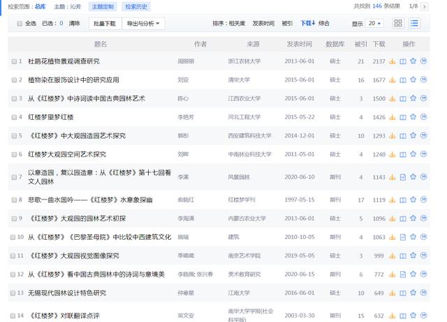This screenshot has height=322, width=447.
Task: Open the title 《红楼梦》大观园的园林艺术初探
Action: tap(77, 218)
